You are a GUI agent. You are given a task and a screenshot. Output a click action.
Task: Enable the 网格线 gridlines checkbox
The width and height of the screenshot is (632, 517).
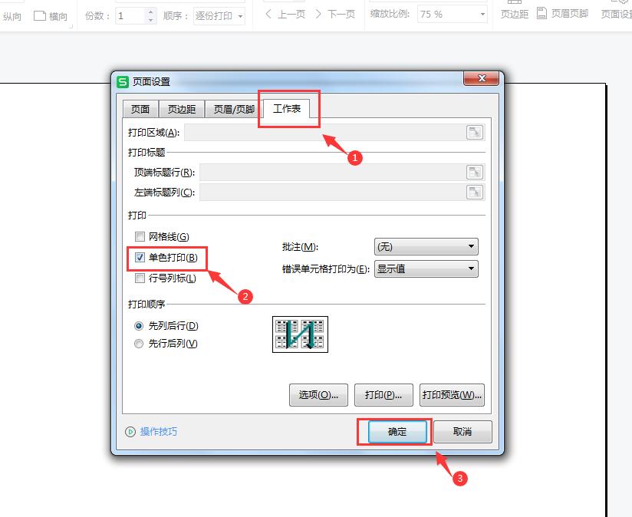(x=139, y=237)
